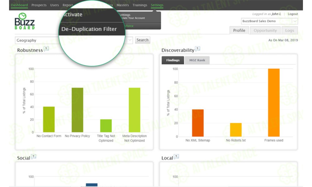This screenshot has height=187, width=312.
Task: Click the 'Frames used' axis label
Action: coord(274,140)
